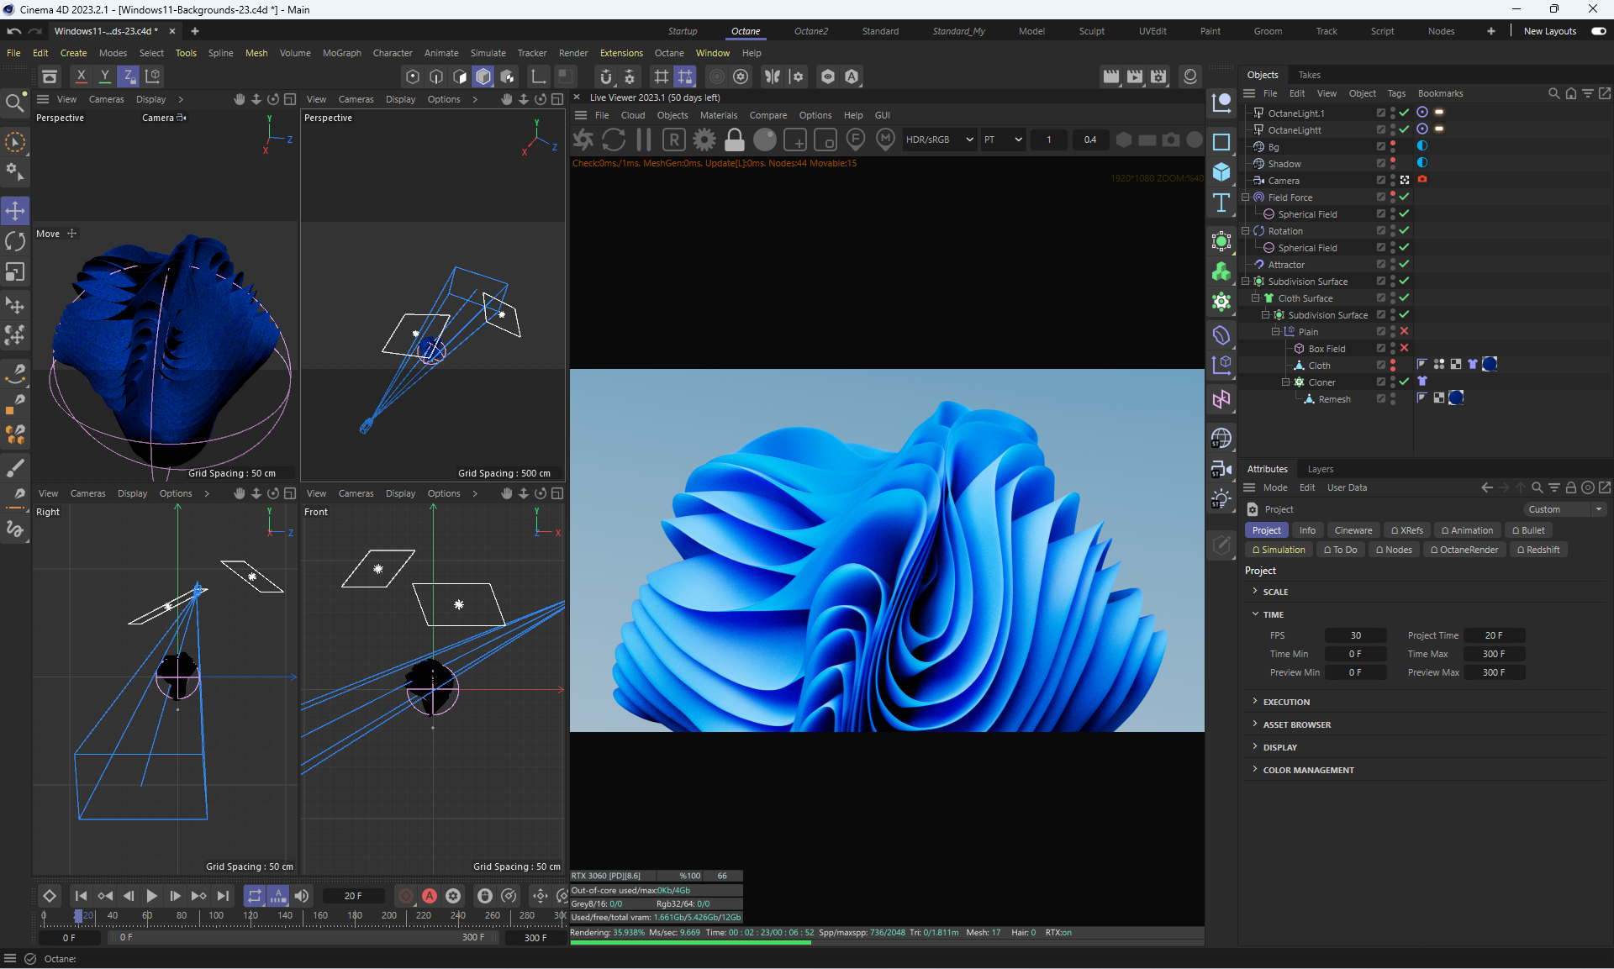Select the Move tool in left toolbar
Screen dimensions: 1614x969
(x=15, y=210)
